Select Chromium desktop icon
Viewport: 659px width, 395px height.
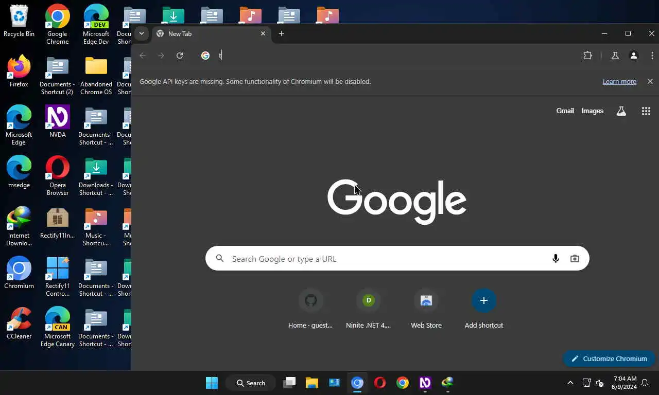click(19, 273)
